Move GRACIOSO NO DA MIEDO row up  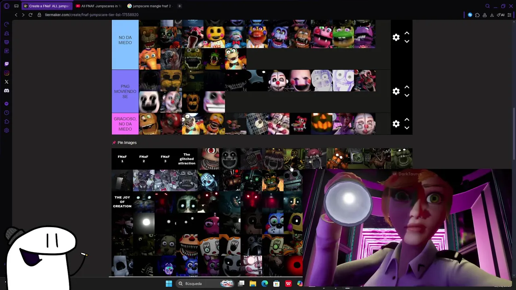coord(407,120)
